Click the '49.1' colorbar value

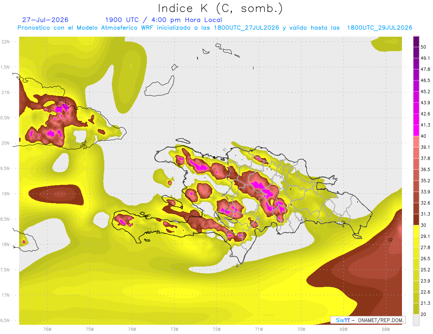[425, 58]
